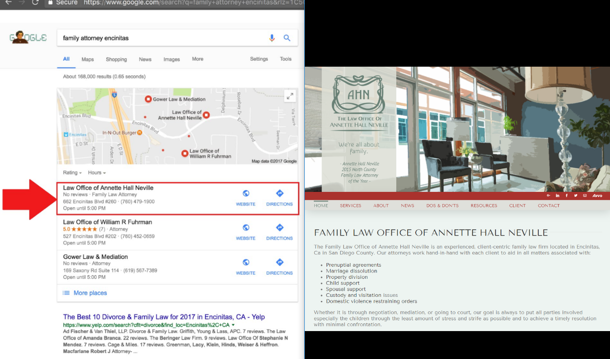Click the Encinitas map preview
The image size is (610, 359).
(x=177, y=126)
